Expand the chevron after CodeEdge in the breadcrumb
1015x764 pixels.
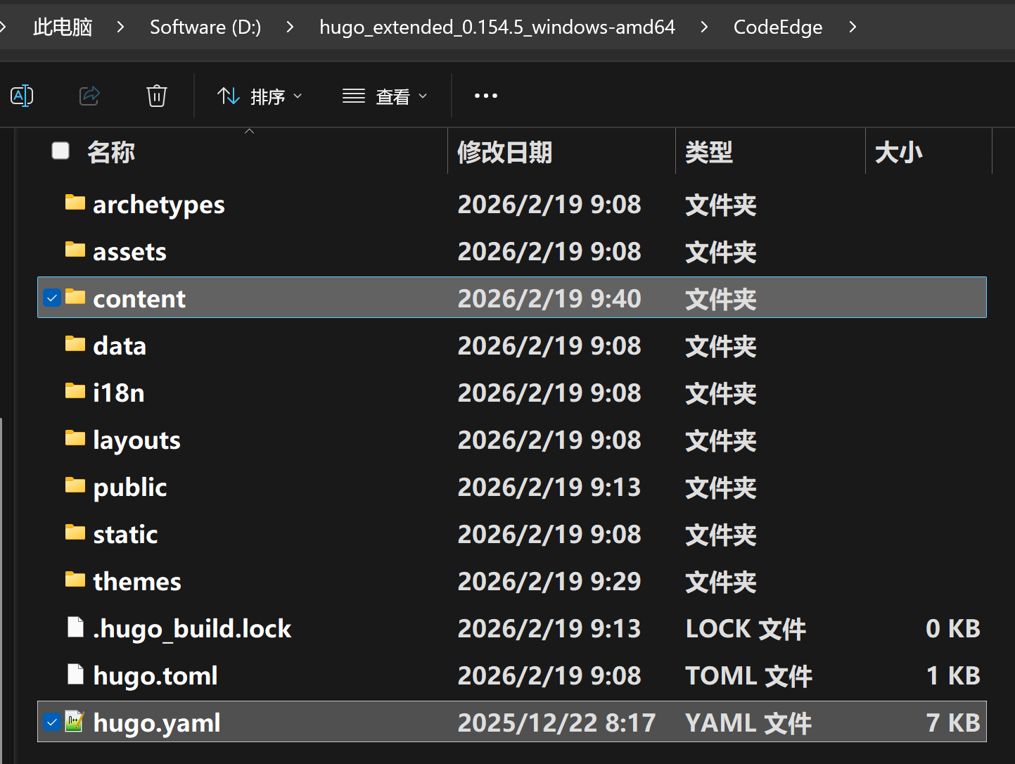[x=853, y=27]
